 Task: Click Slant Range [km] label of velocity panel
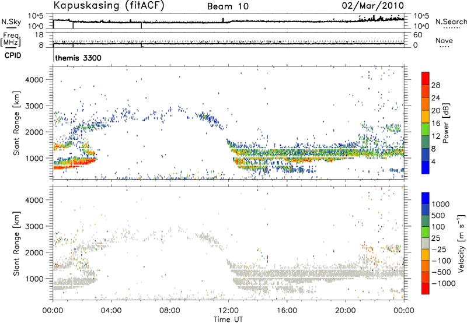point(16,244)
